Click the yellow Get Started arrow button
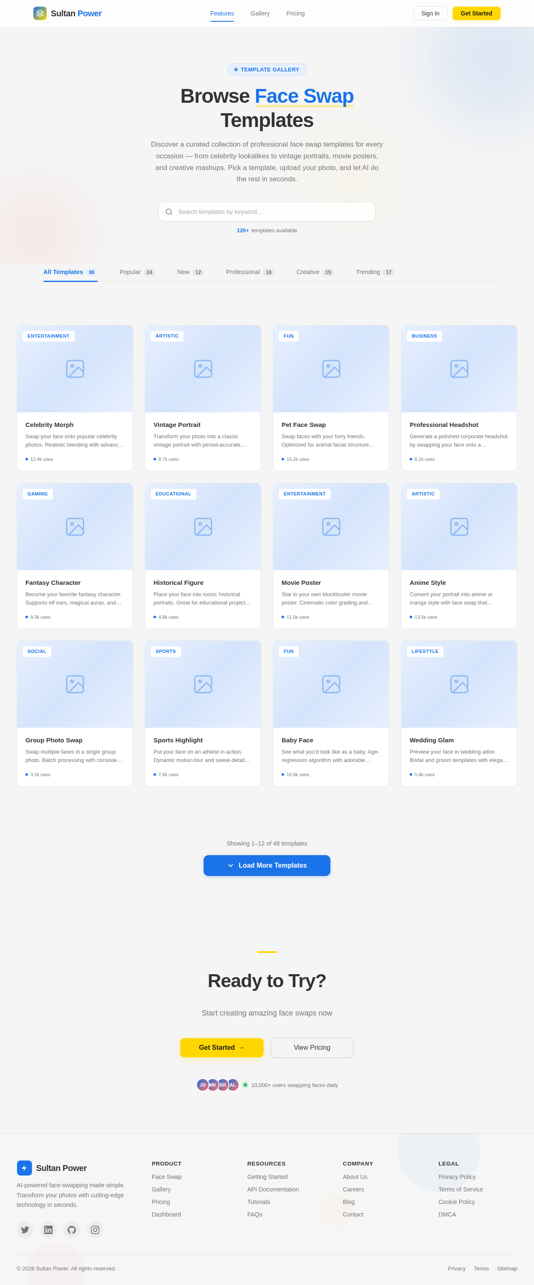 [222, 1048]
